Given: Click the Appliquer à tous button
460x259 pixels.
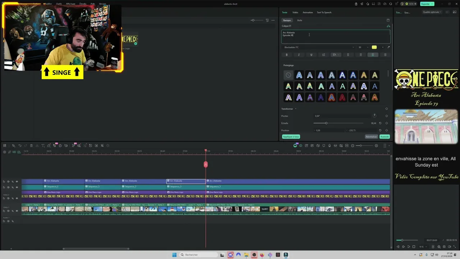Looking at the screenshot, I should coord(291,137).
